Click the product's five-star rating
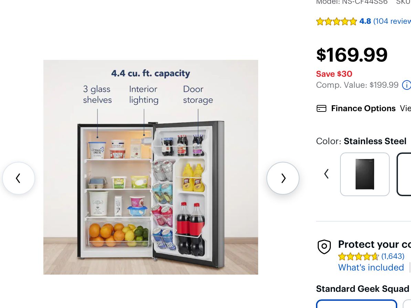 pos(336,22)
